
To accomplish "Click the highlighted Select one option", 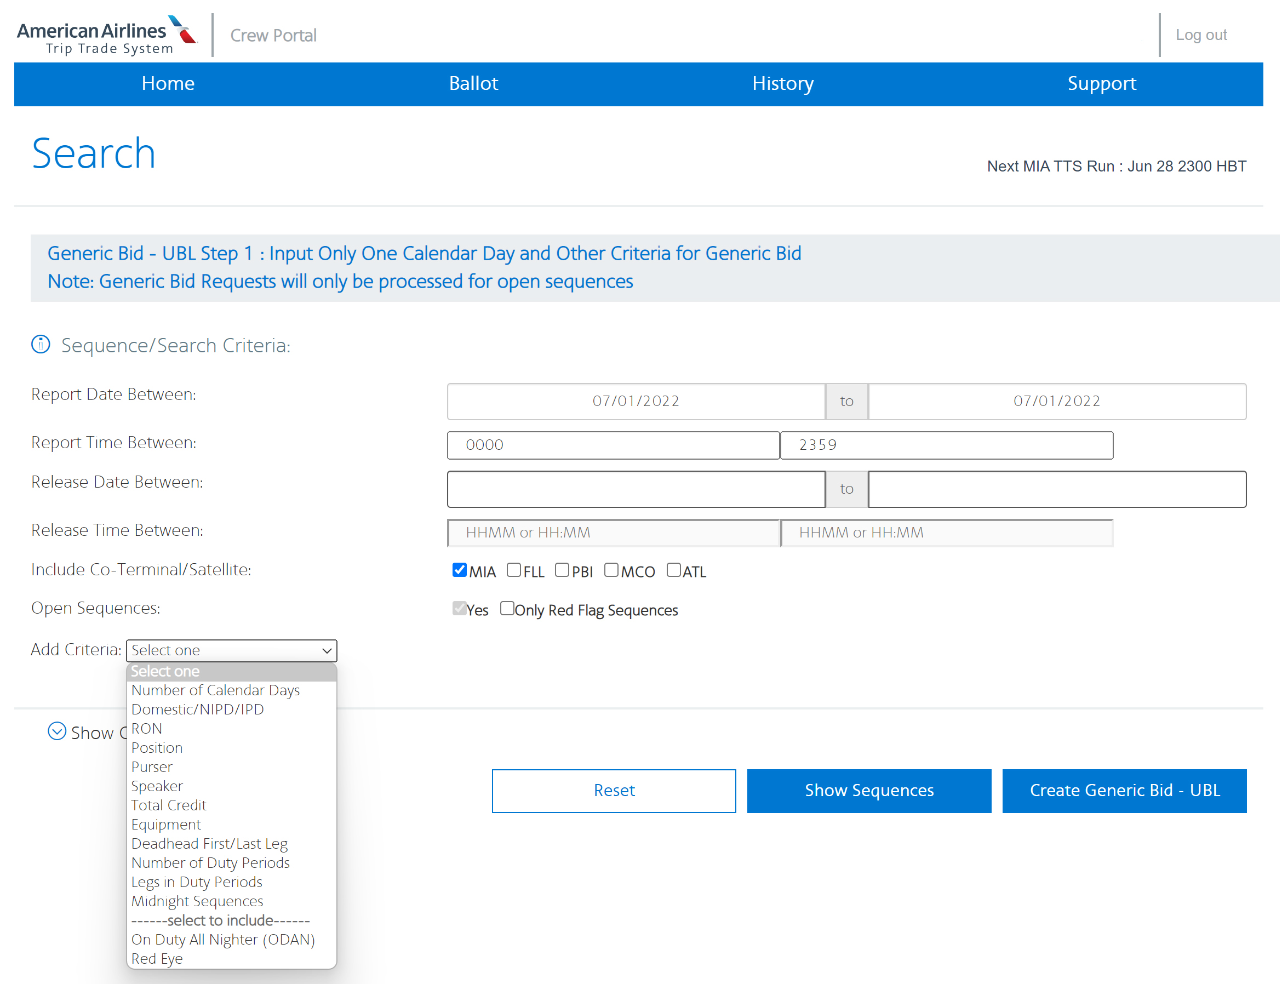I will point(231,671).
